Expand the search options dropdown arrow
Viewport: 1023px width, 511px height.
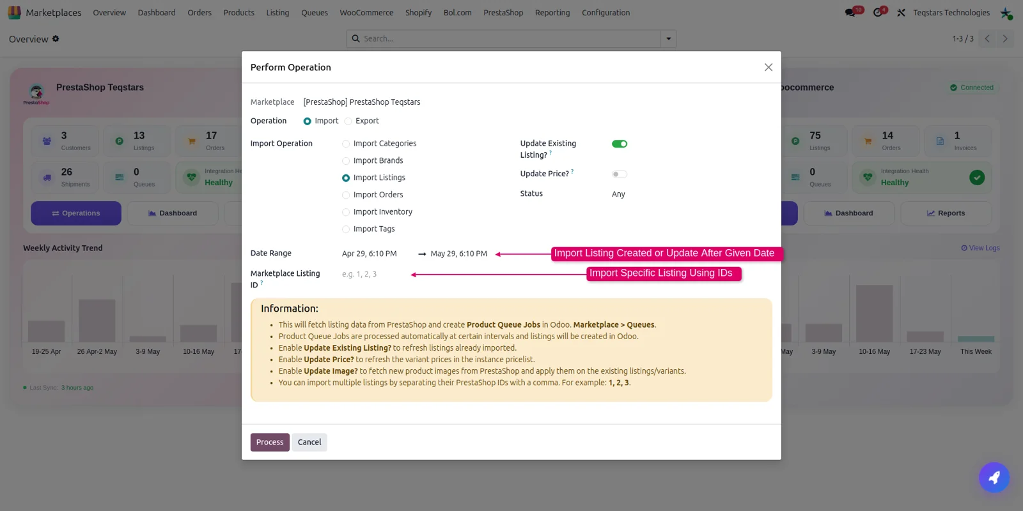669,39
